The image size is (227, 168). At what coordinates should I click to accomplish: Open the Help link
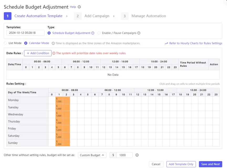[73, 7]
